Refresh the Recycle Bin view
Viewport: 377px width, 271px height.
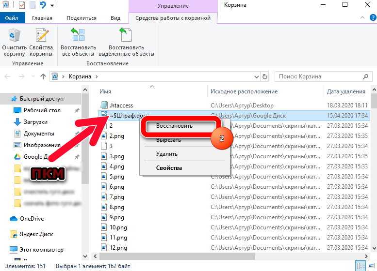click(x=265, y=77)
